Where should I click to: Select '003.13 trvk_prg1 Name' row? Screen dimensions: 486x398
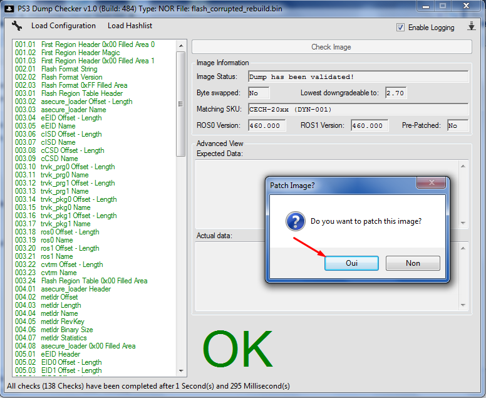click(x=52, y=191)
